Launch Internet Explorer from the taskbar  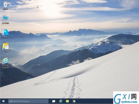[61, 101]
